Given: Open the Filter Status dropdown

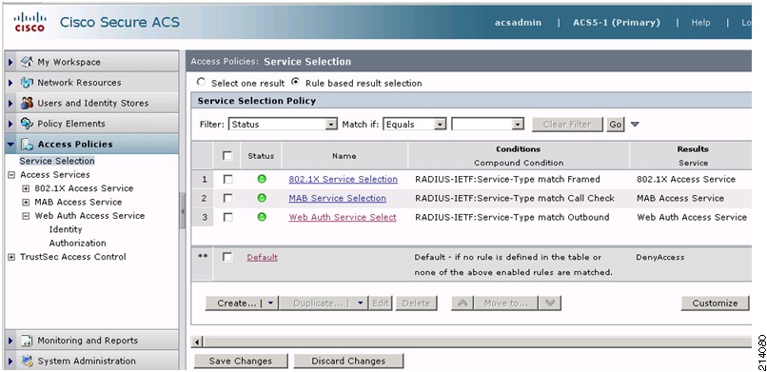Looking at the screenshot, I should pyautogui.click(x=284, y=125).
